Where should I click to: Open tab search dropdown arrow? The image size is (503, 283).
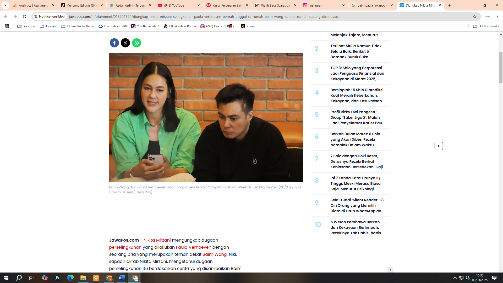point(5,5)
